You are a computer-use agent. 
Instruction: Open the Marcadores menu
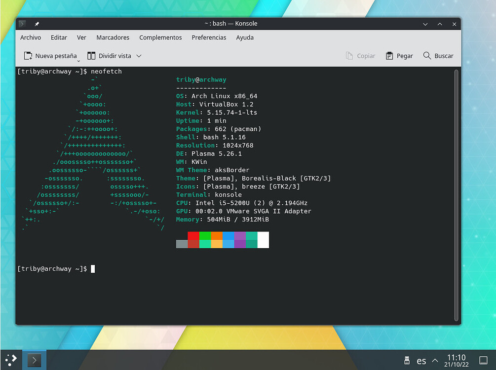point(113,37)
